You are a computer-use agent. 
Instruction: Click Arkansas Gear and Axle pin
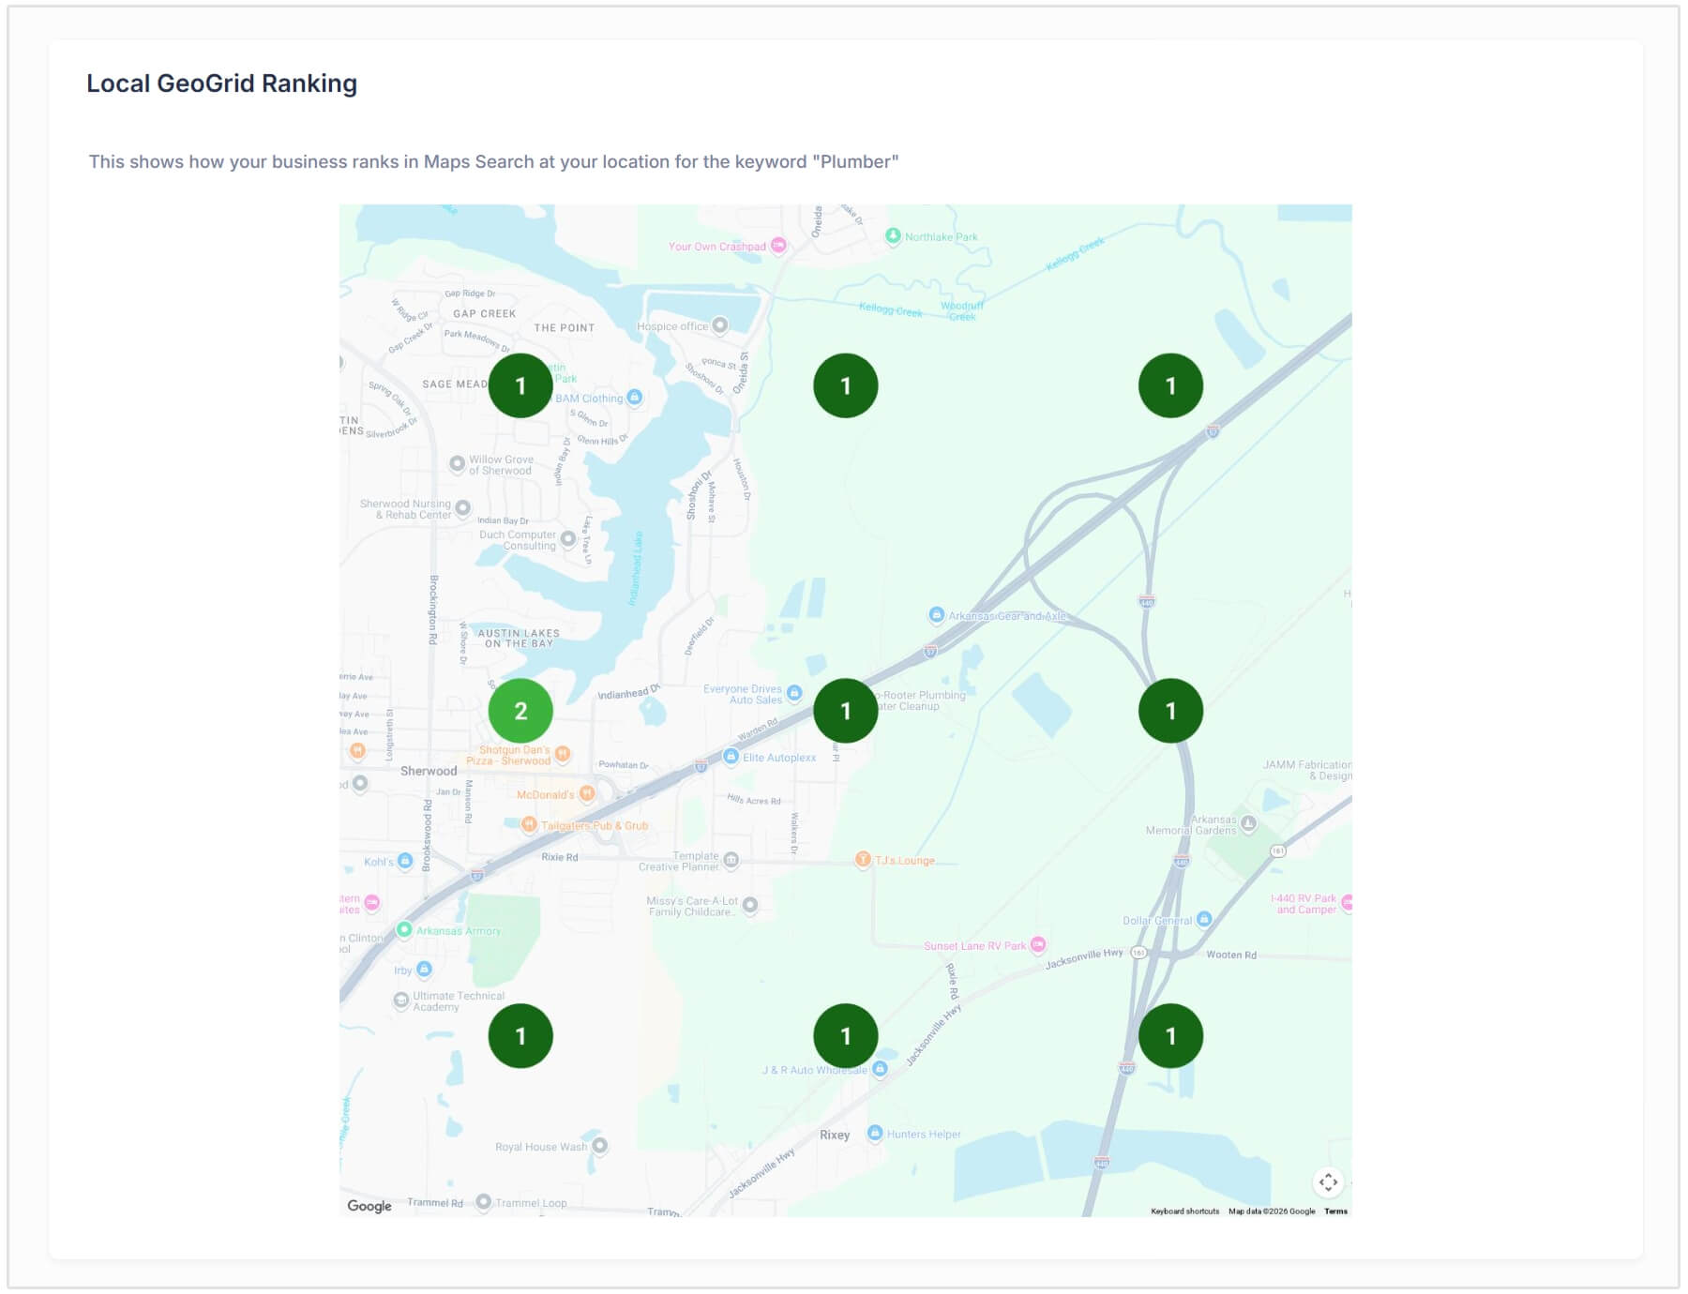click(x=936, y=615)
